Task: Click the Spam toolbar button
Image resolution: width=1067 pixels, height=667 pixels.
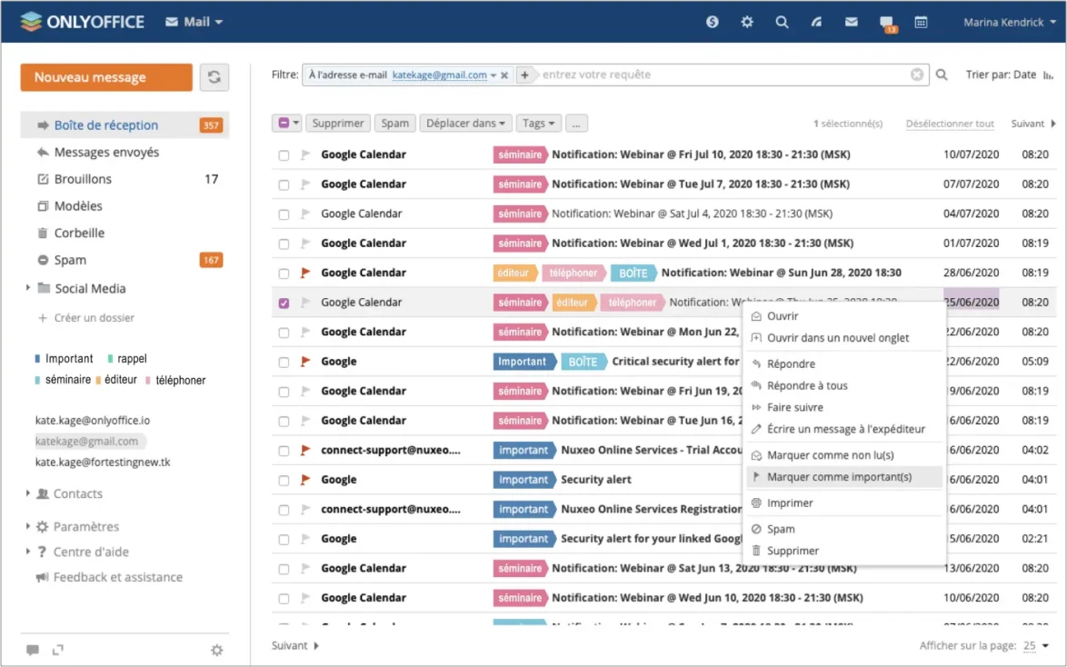Action: (394, 124)
